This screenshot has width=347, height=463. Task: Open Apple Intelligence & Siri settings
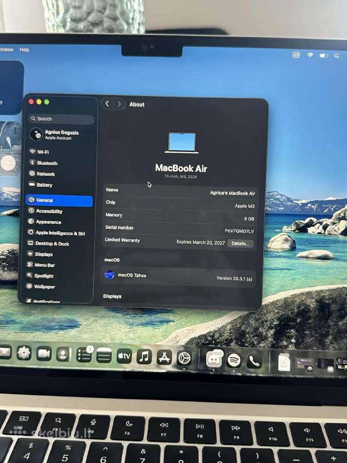(57, 233)
